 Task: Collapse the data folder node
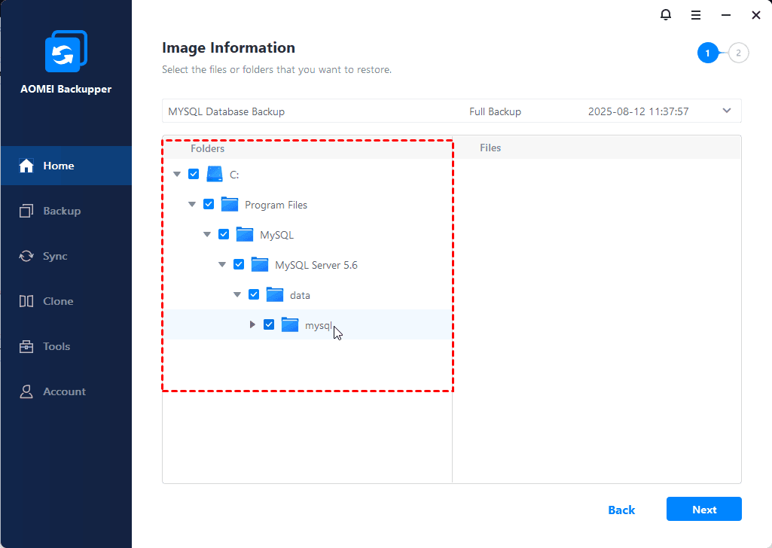(237, 294)
